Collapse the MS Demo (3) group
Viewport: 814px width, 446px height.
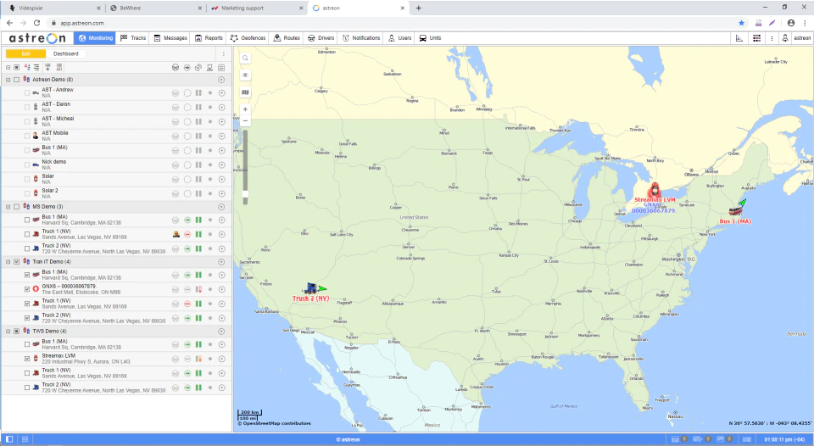point(8,207)
